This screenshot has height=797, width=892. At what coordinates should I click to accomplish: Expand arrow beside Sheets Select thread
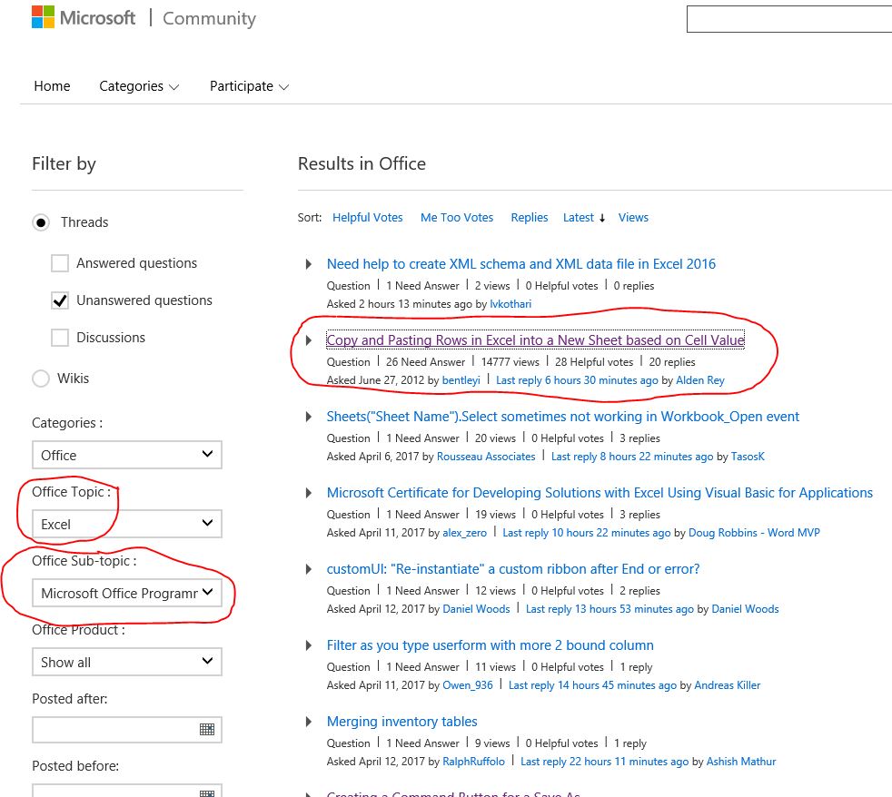[x=309, y=417]
